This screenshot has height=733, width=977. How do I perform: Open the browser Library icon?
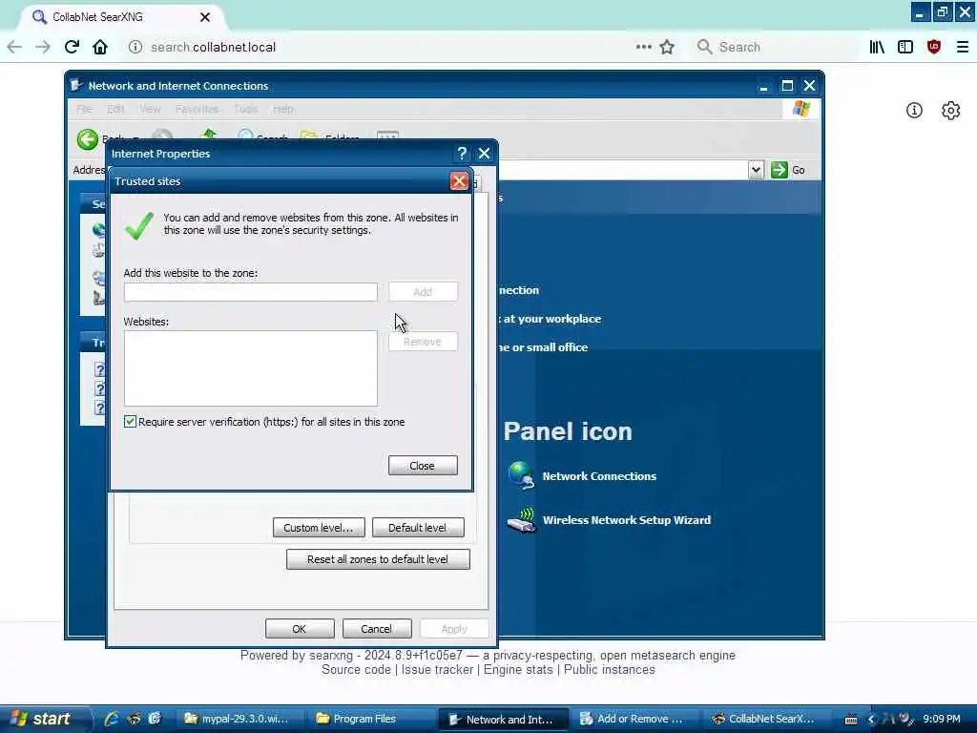(877, 47)
